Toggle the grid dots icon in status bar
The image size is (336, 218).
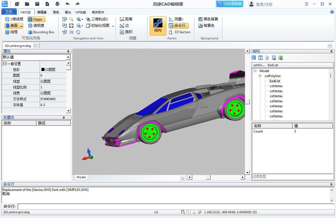(x=189, y=212)
